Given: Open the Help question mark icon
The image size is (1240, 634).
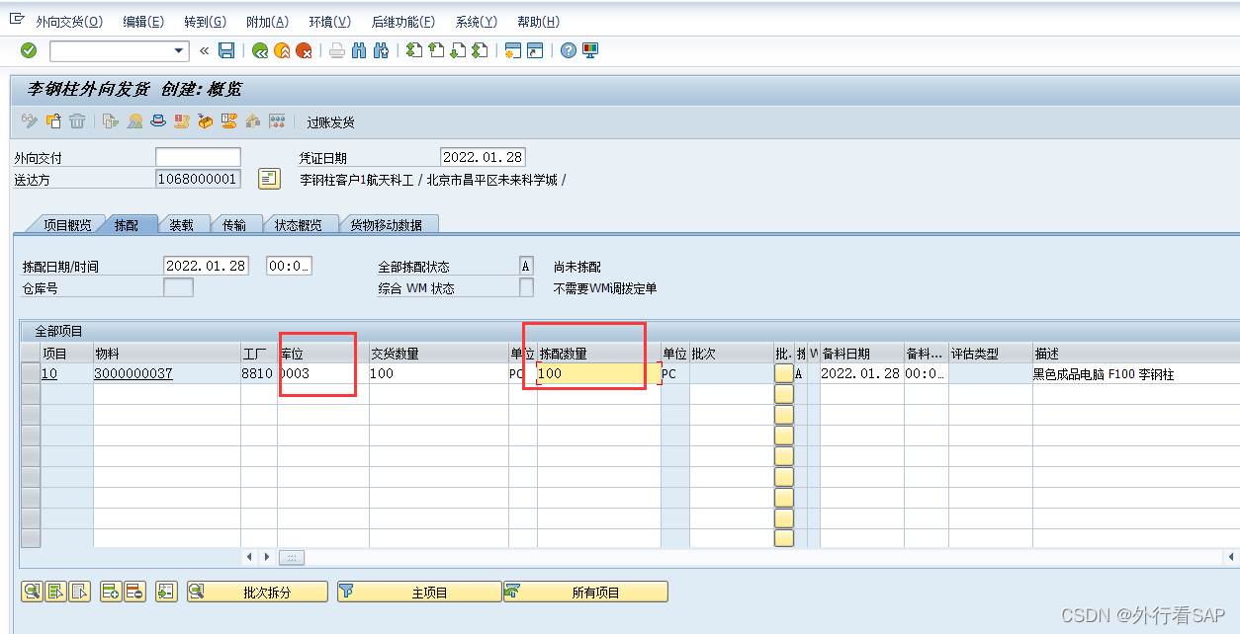Looking at the screenshot, I should click(x=569, y=50).
